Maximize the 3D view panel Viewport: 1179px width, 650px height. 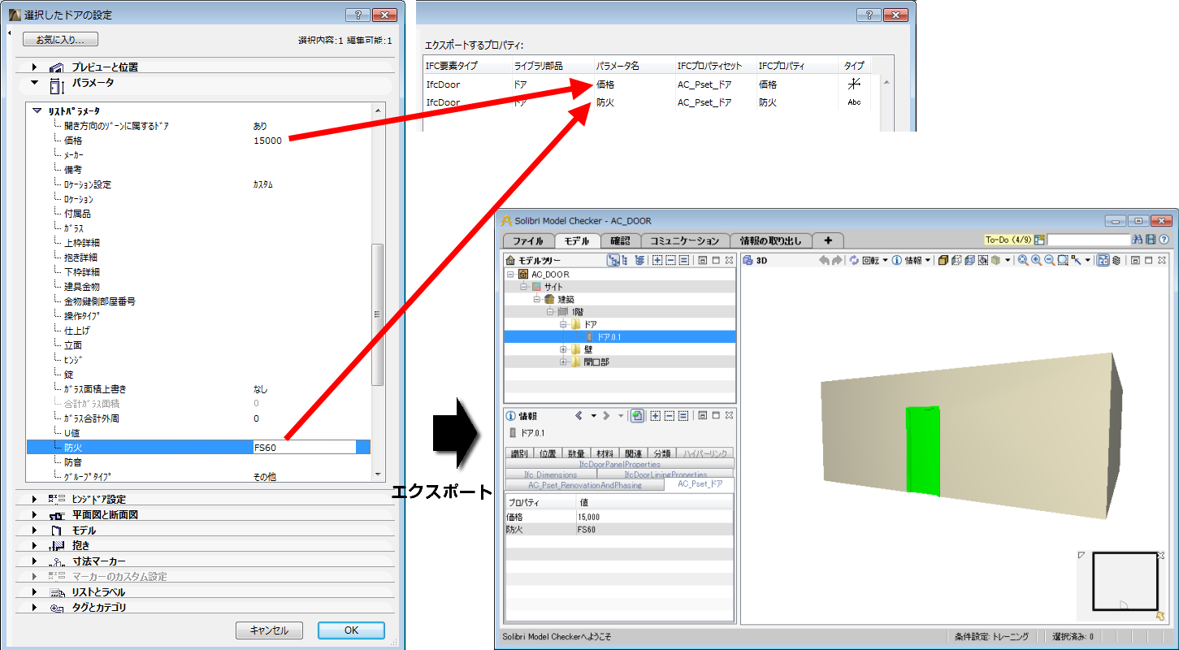(x=1149, y=260)
